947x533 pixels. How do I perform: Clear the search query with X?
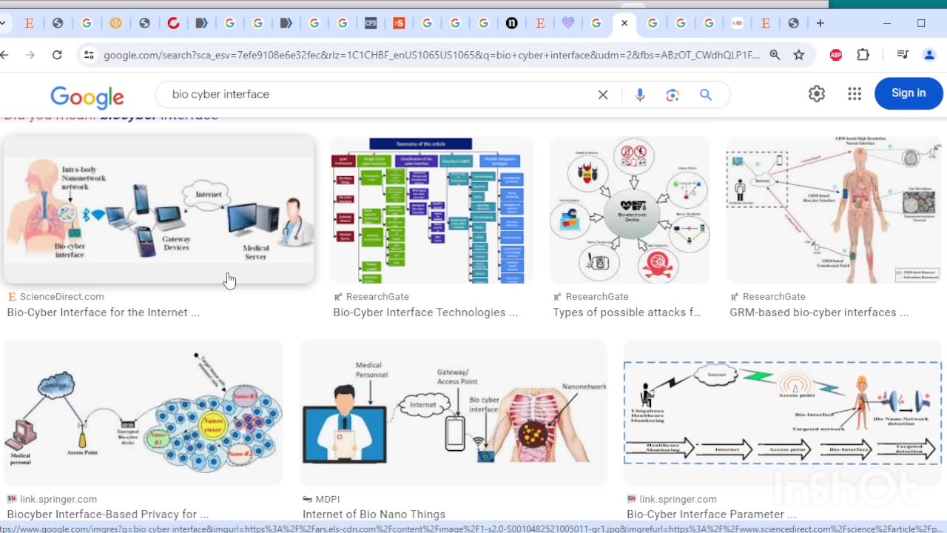(603, 94)
